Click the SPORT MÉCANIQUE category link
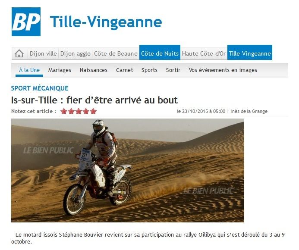This screenshot has height=250, width=299. [x=40, y=88]
